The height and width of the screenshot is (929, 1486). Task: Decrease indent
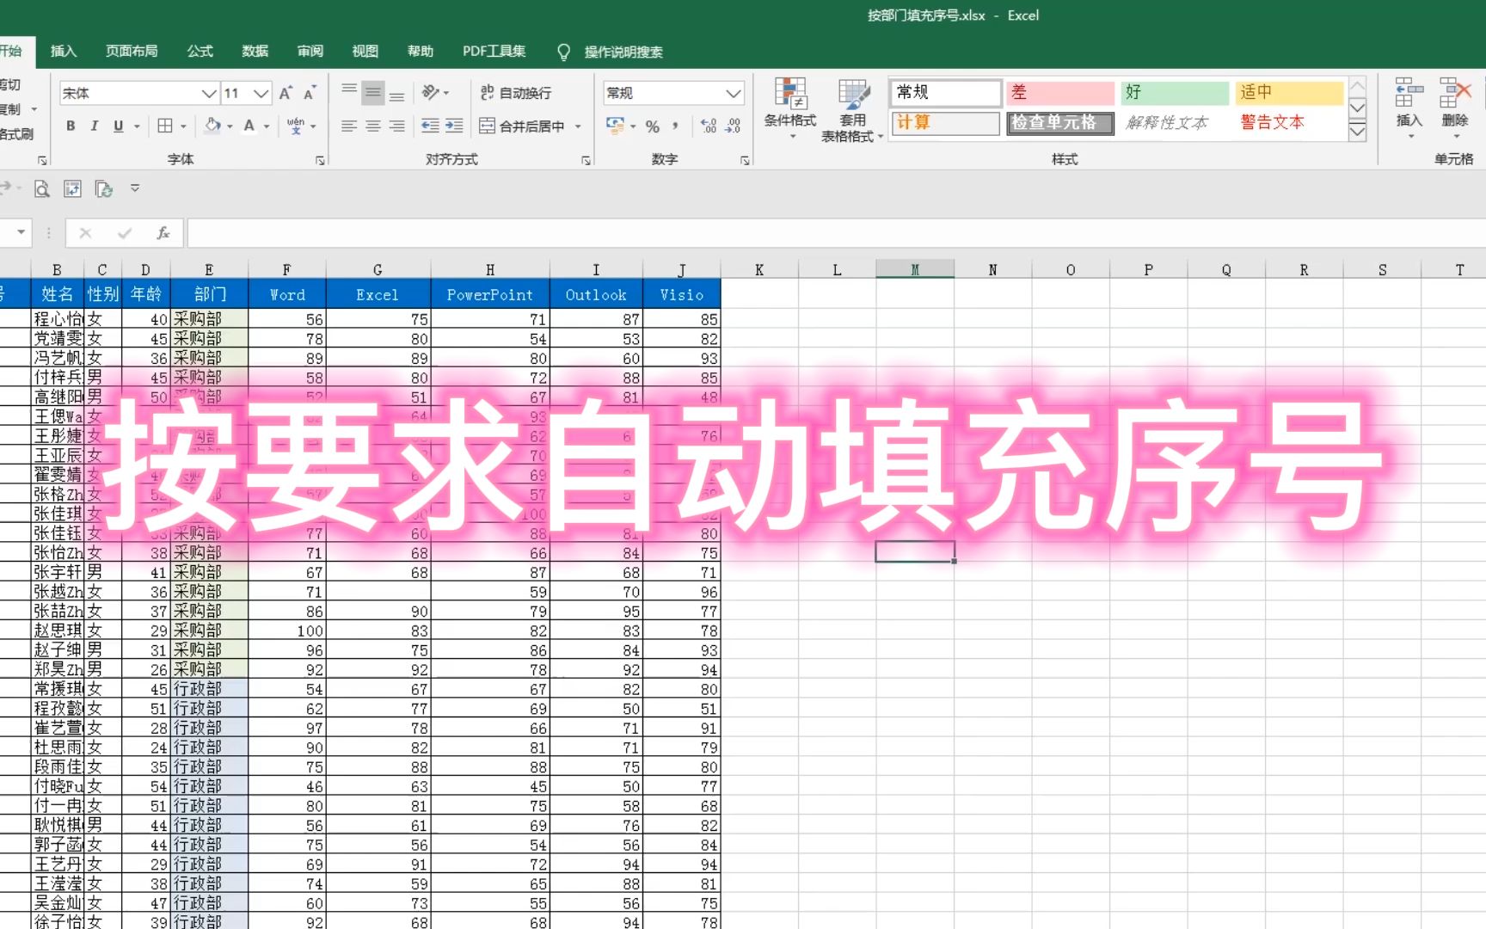430,126
